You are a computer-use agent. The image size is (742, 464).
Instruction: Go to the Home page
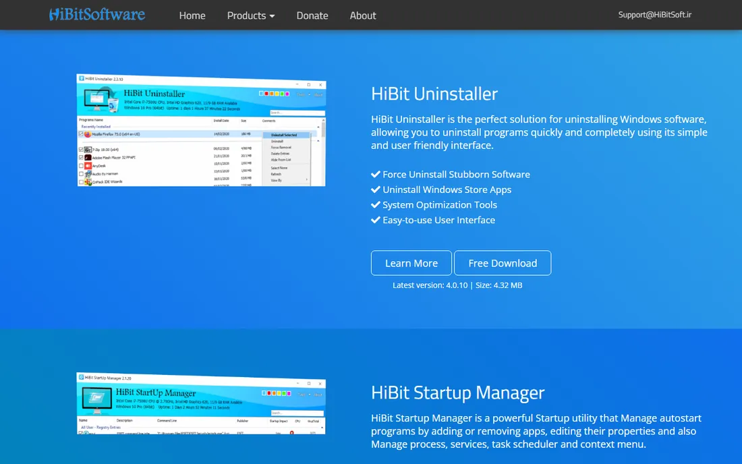point(192,16)
